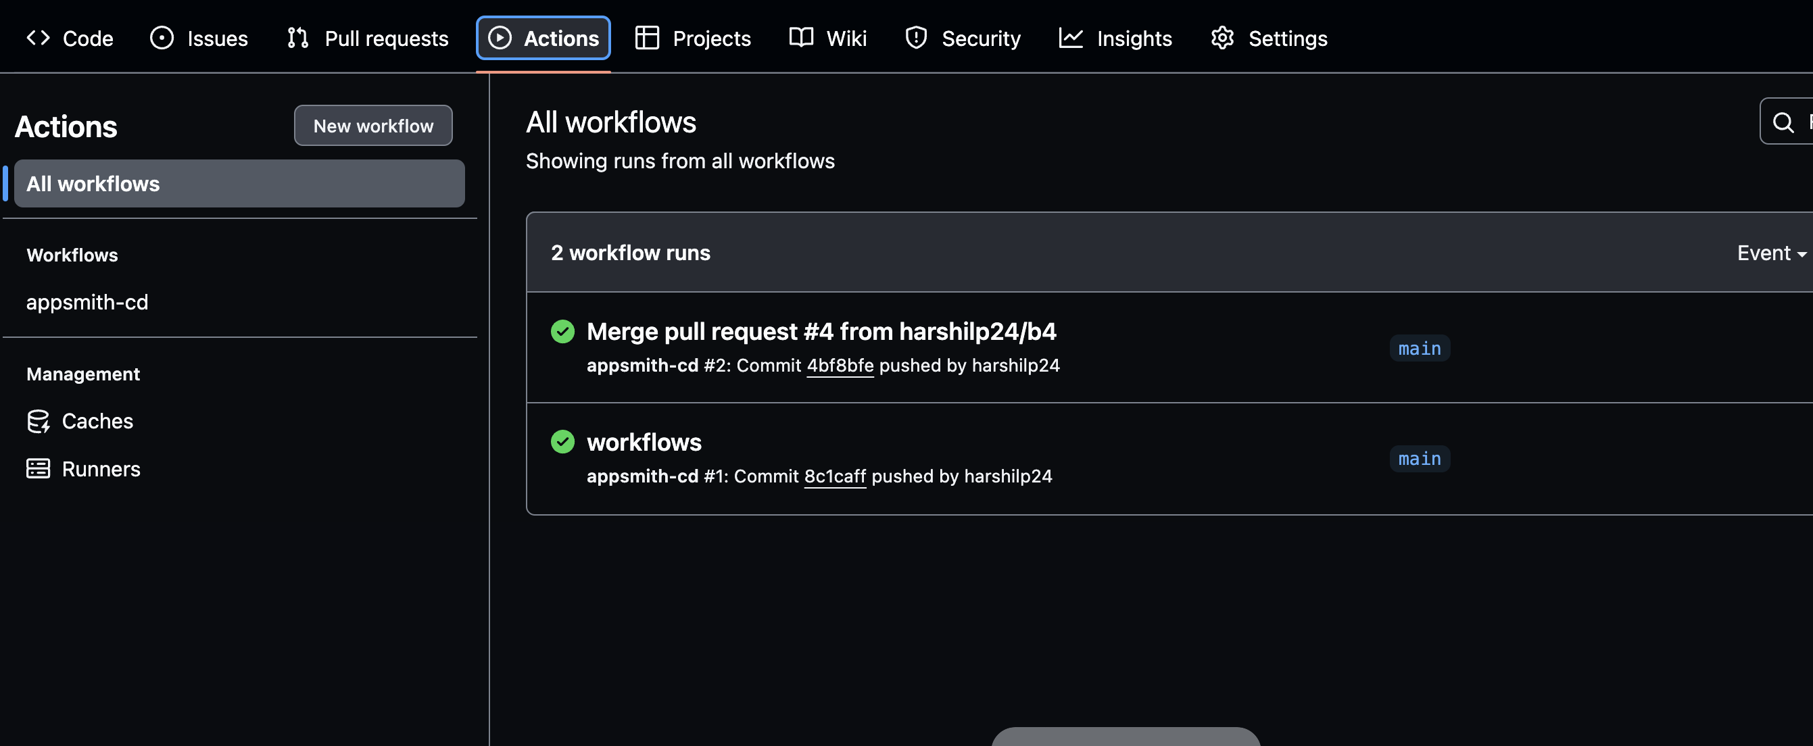
Task: Open commit 4bf8bfe link
Action: point(840,366)
